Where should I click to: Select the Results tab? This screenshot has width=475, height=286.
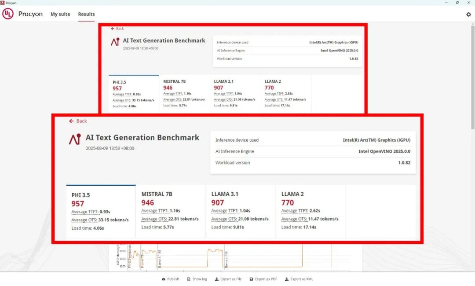(86, 14)
